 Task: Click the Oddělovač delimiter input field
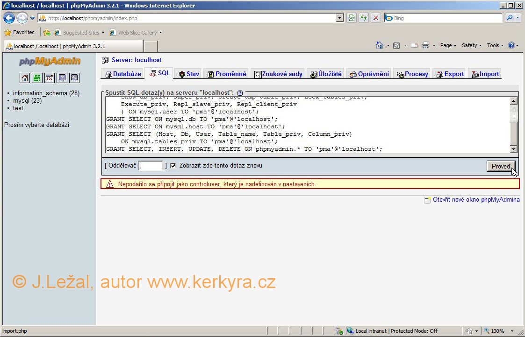[151, 166]
